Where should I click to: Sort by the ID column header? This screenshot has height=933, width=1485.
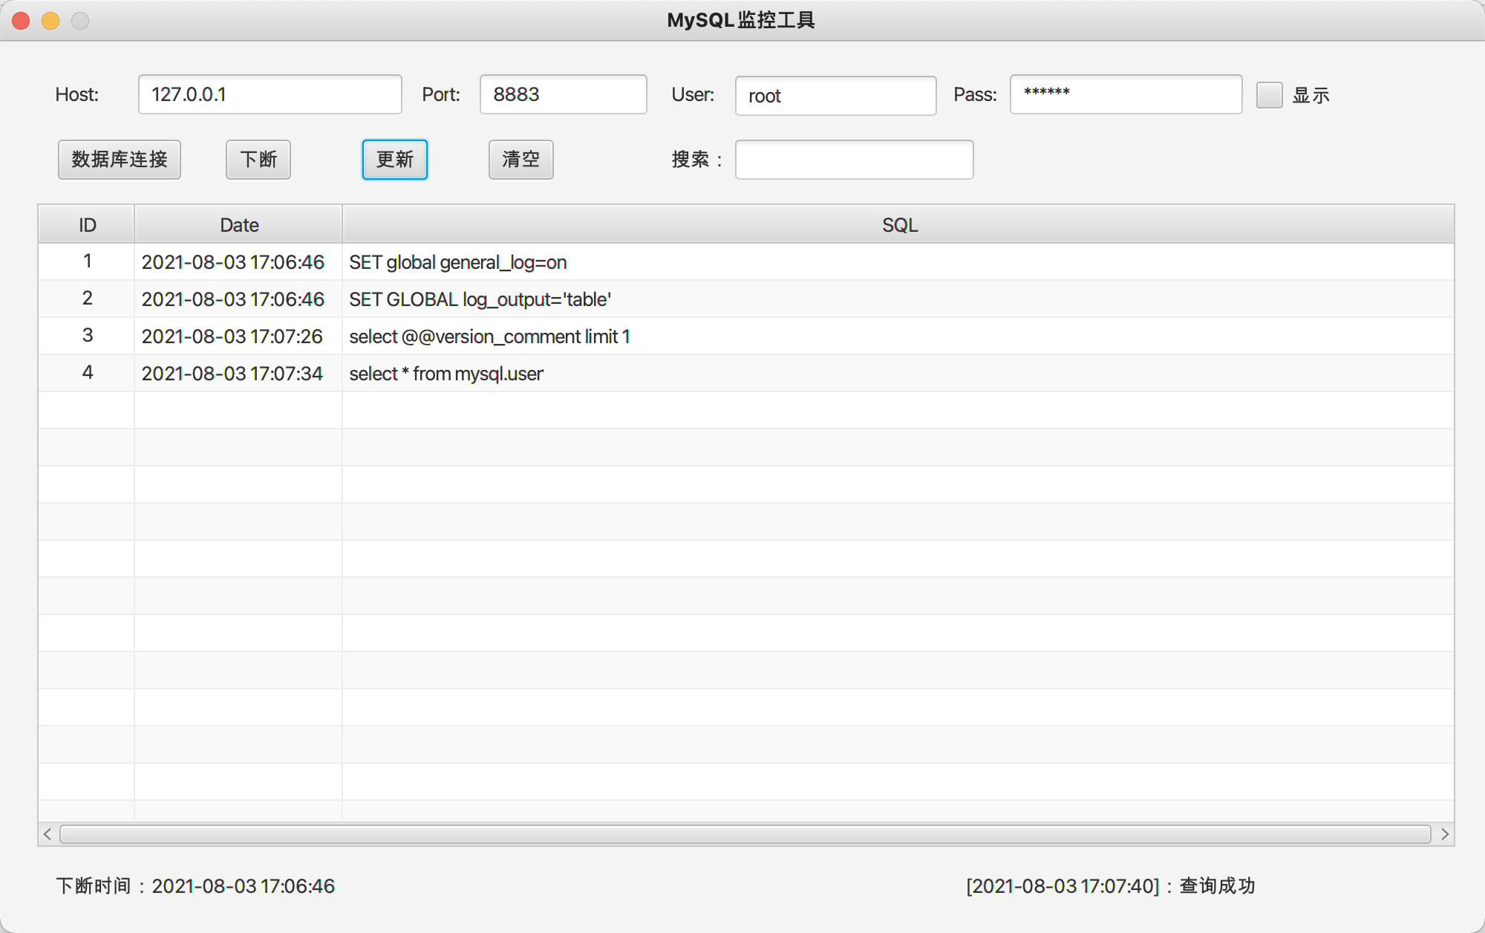coord(87,225)
